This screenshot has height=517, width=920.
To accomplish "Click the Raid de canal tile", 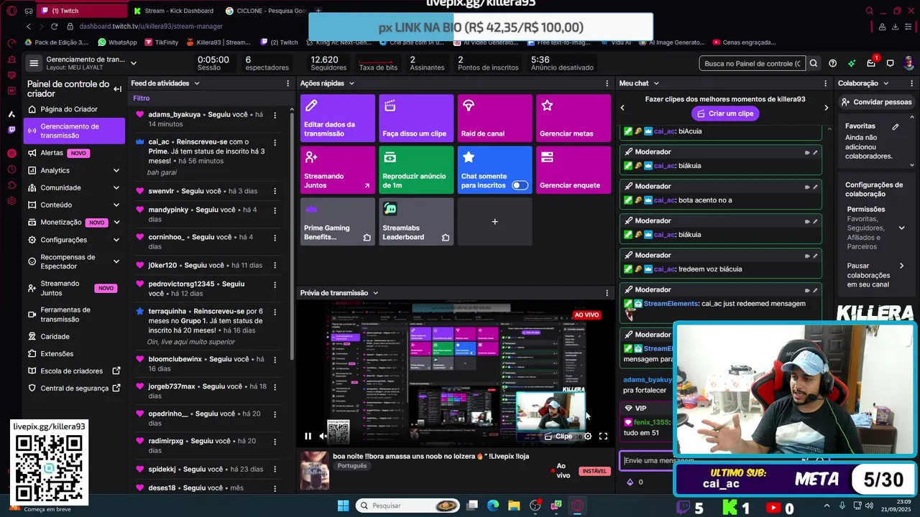I will (494, 118).
